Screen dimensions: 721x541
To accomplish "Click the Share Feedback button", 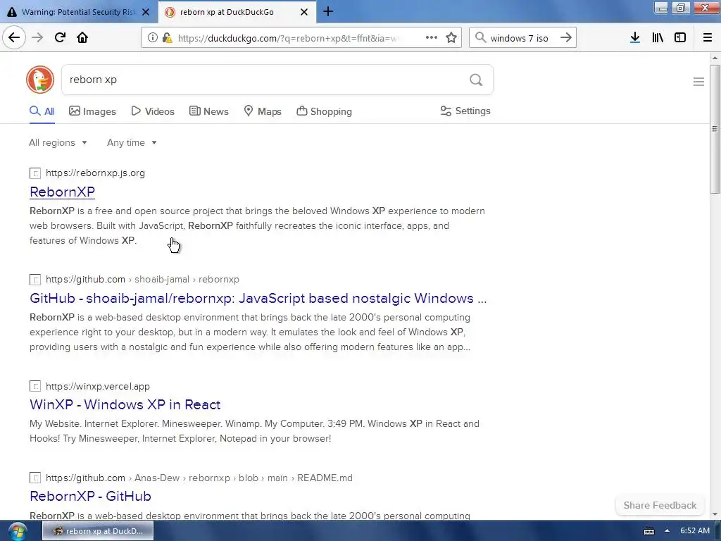I will [x=660, y=505].
